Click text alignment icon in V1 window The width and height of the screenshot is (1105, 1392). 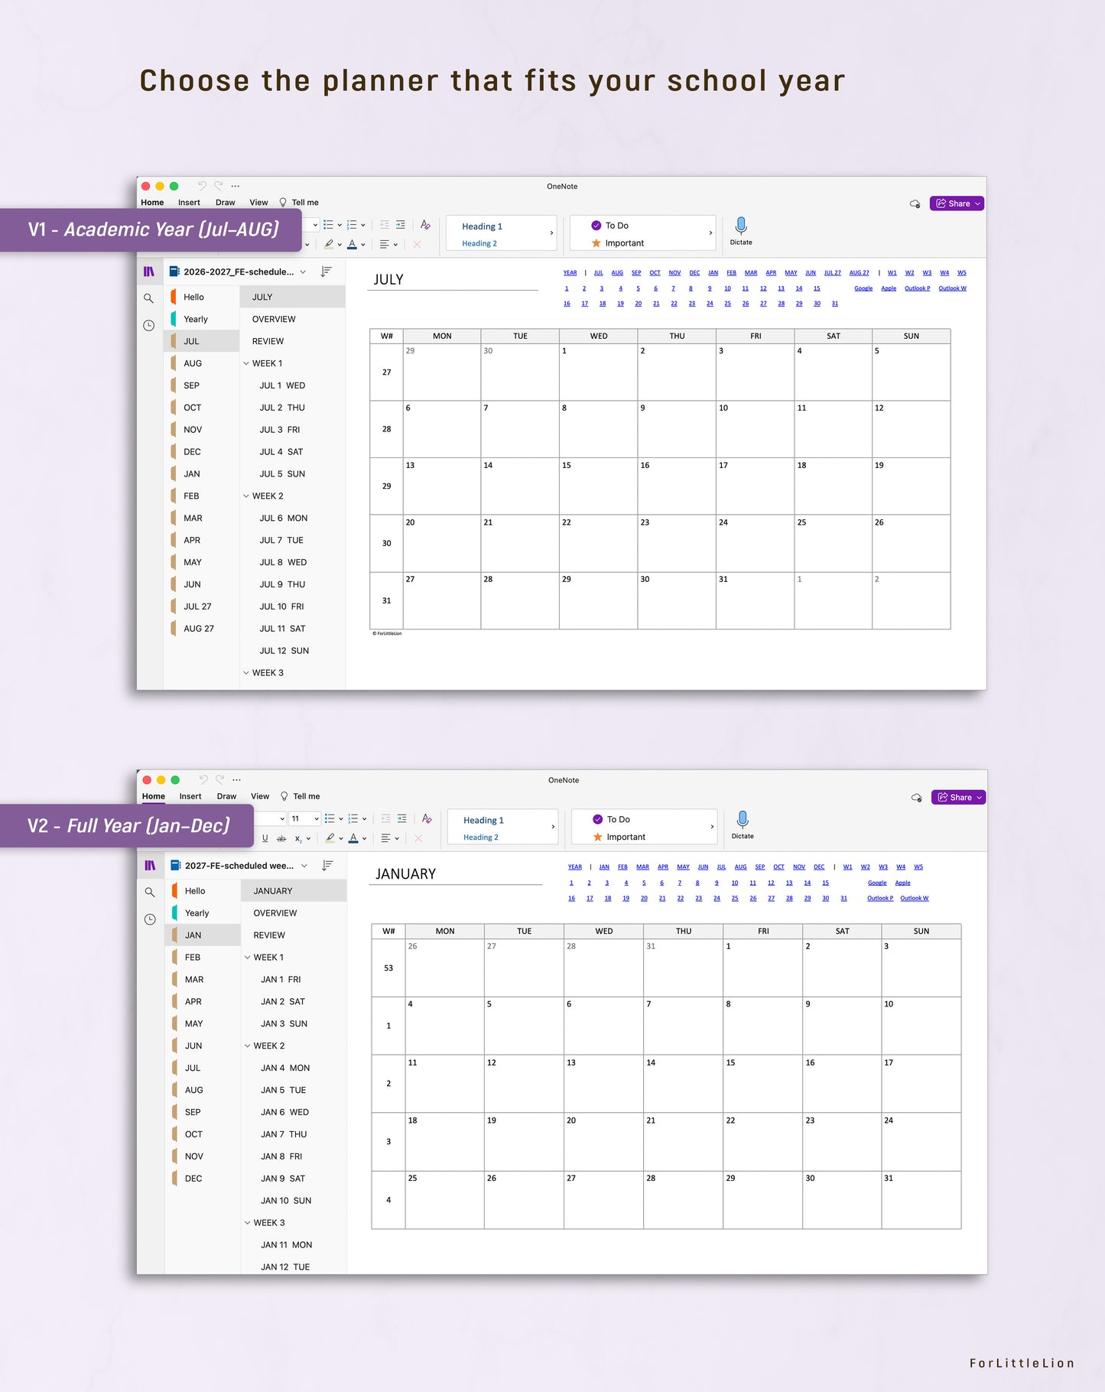click(x=385, y=245)
